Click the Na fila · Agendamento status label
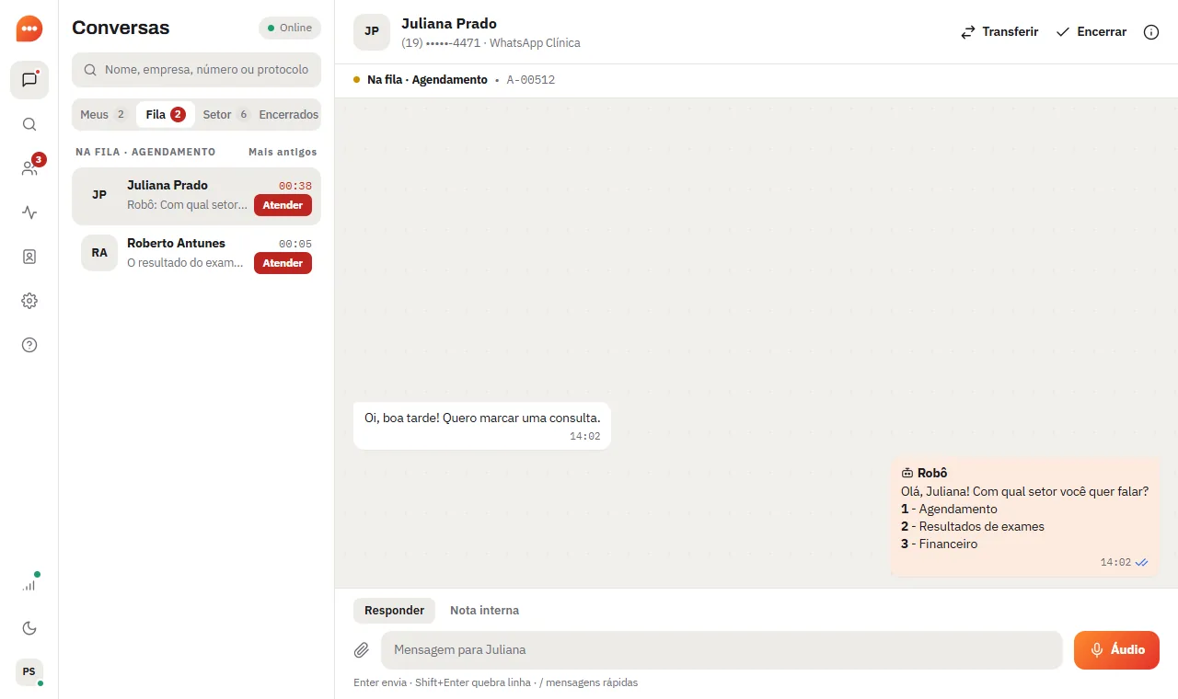The width and height of the screenshot is (1178, 699). (x=427, y=80)
